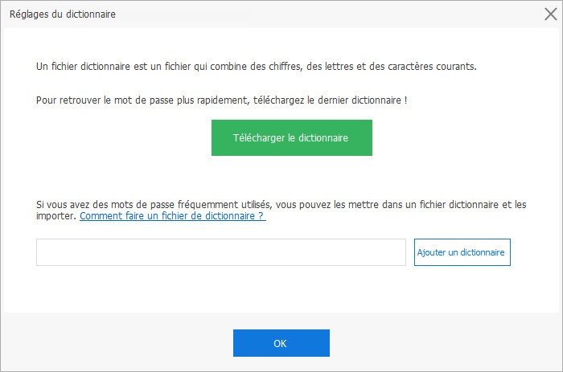The width and height of the screenshot is (563, 372).
Task: Follow the underlined dictionary file help link
Action: tap(172, 216)
